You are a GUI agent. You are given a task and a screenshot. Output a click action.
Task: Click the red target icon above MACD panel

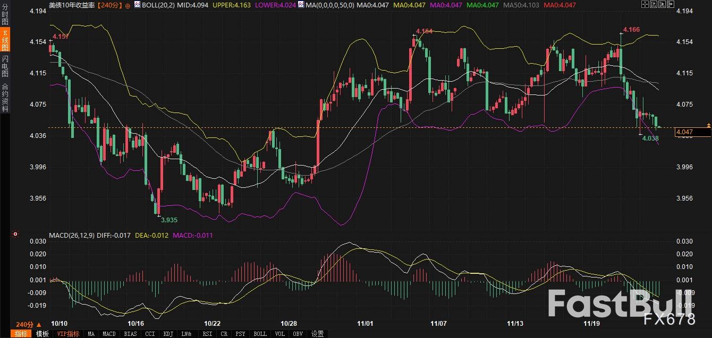[15, 234]
